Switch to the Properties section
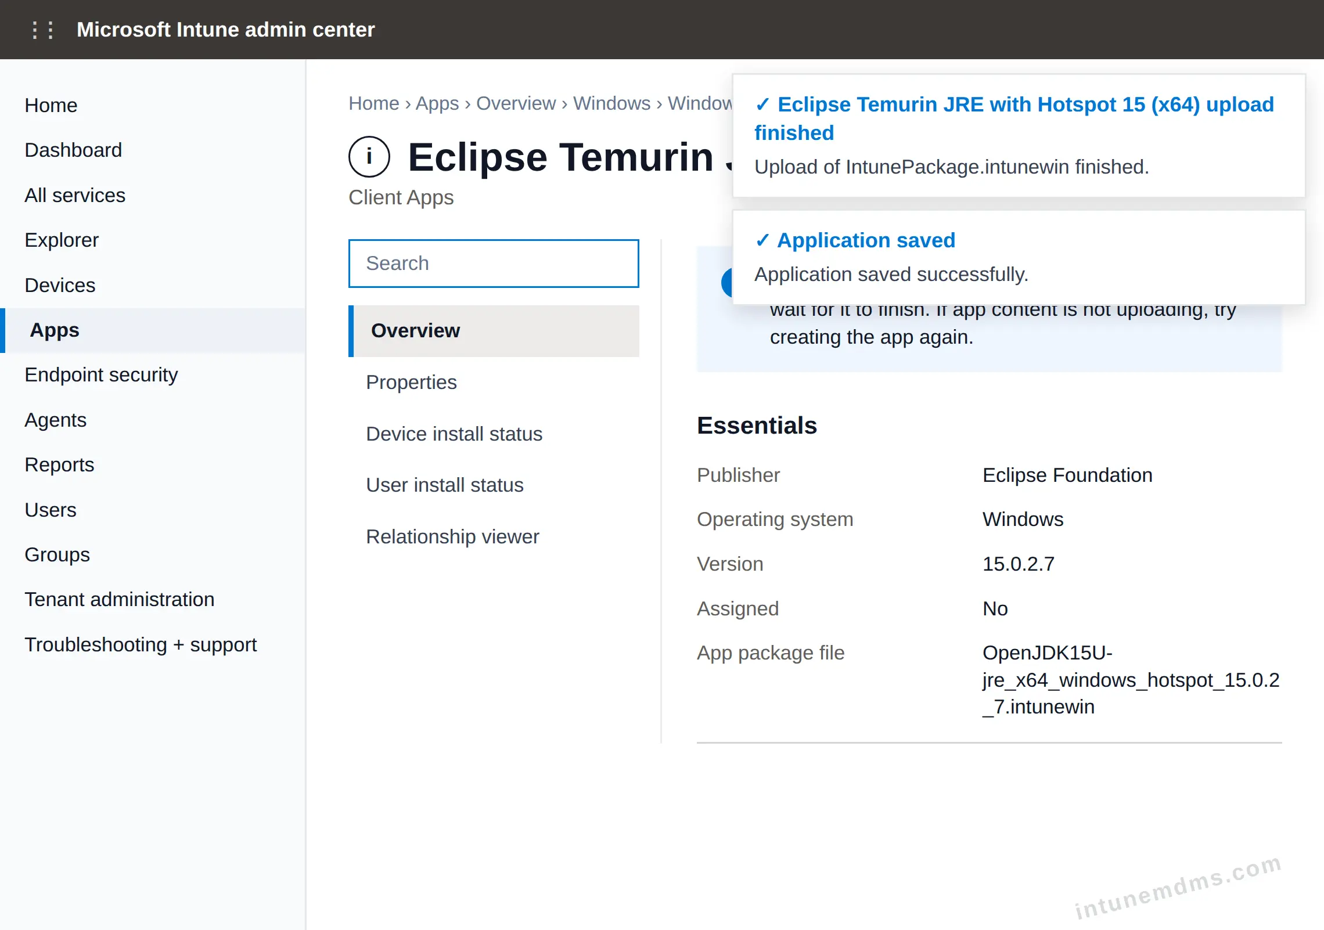Image resolution: width=1324 pixels, height=930 pixels. tap(411, 382)
